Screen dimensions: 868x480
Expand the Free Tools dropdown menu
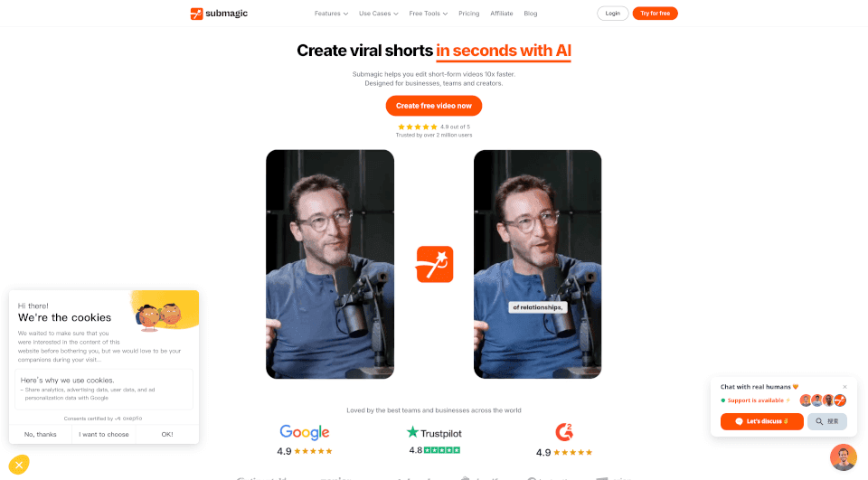pos(429,14)
